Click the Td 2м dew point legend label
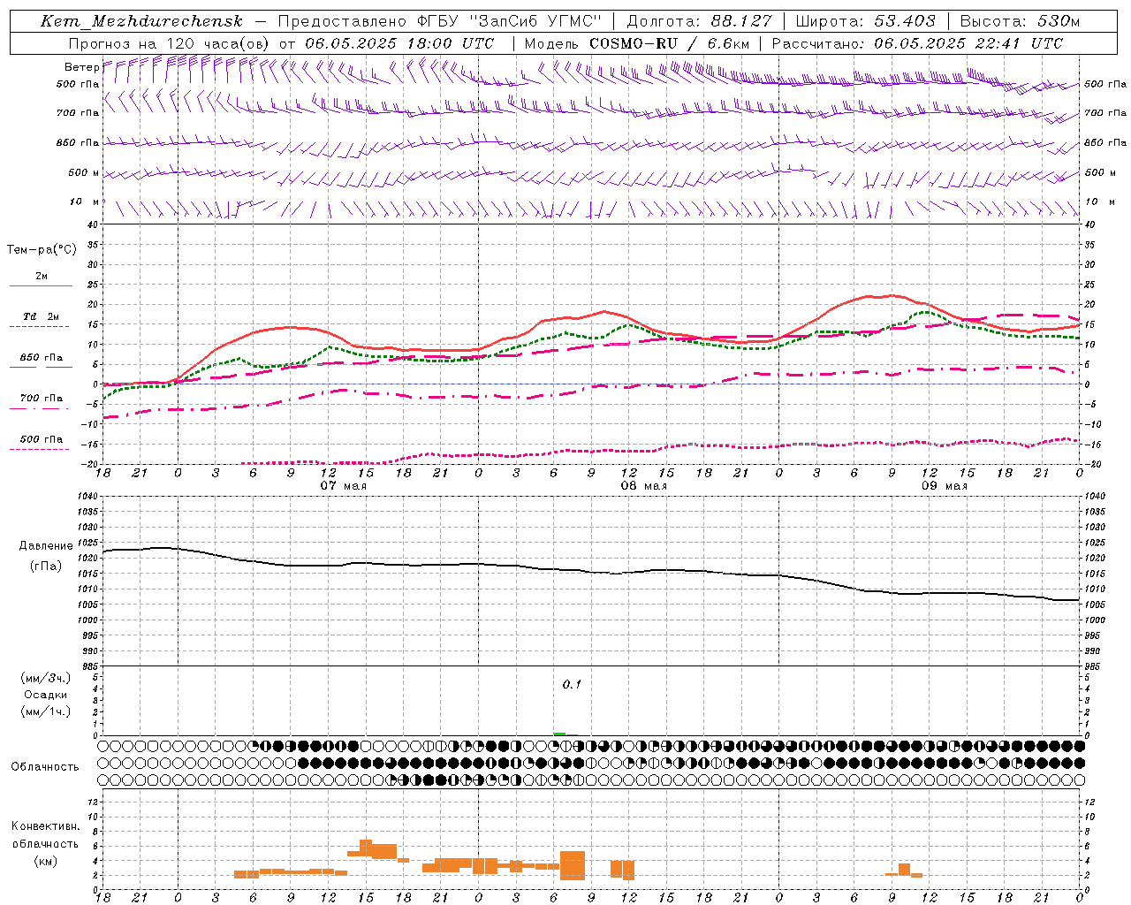Viewport: 1131px width, 905px height. 42,316
